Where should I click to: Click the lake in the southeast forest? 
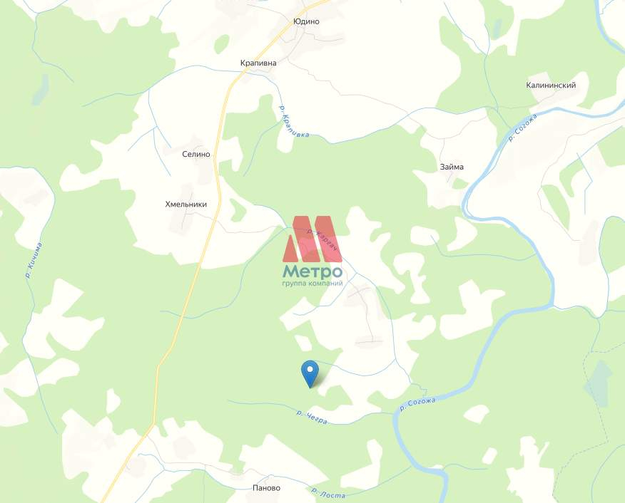click(598, 383)
